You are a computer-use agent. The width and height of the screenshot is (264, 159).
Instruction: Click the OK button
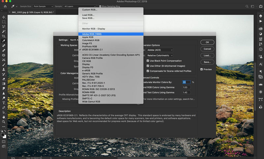click(x=207, y=42)
